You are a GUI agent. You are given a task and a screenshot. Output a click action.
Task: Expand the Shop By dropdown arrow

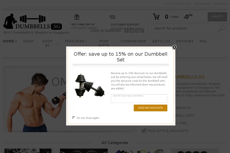point(58,43)
